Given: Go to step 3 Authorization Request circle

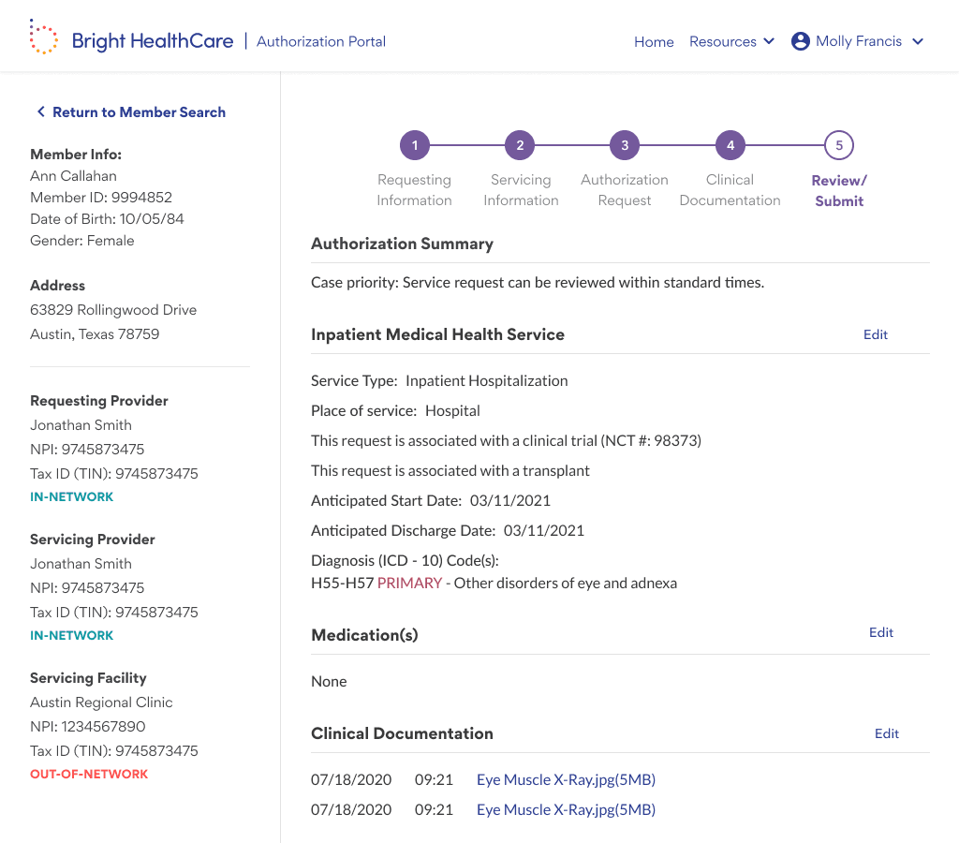Looking at the screenshot, I should click(625, 145).
